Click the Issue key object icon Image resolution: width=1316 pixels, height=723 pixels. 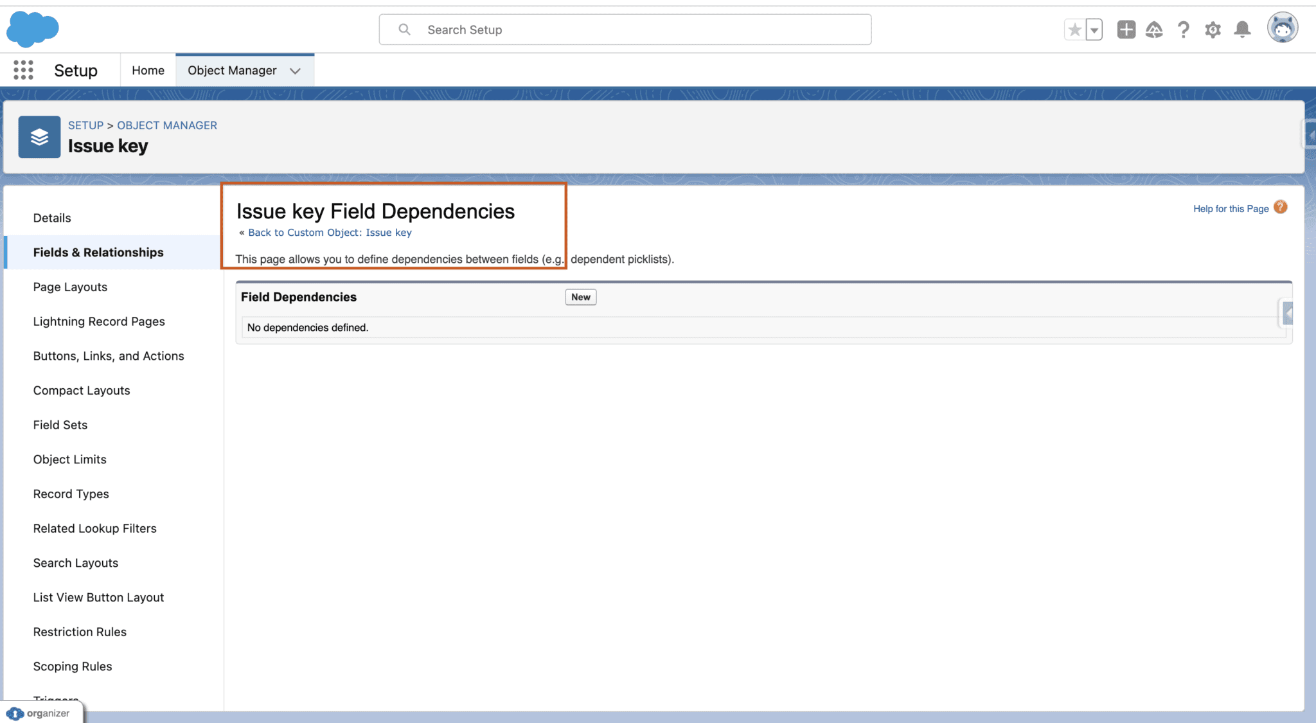click(x=39, y=137)
